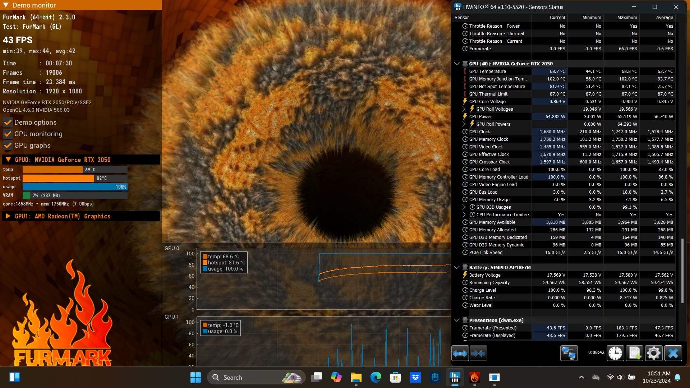Click the blue GPU0 usage bar
The image size is (690, 388).
coord(75,187)
